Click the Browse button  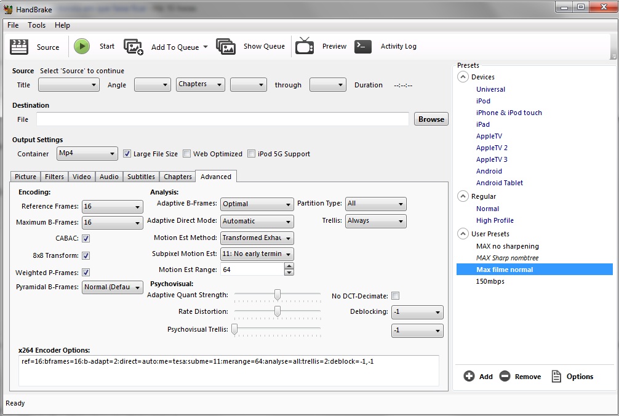(x=431, y=119)
